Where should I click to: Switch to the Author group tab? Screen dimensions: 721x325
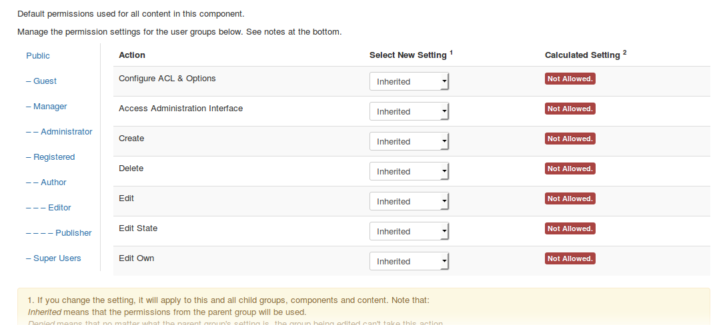pos(46,182)
